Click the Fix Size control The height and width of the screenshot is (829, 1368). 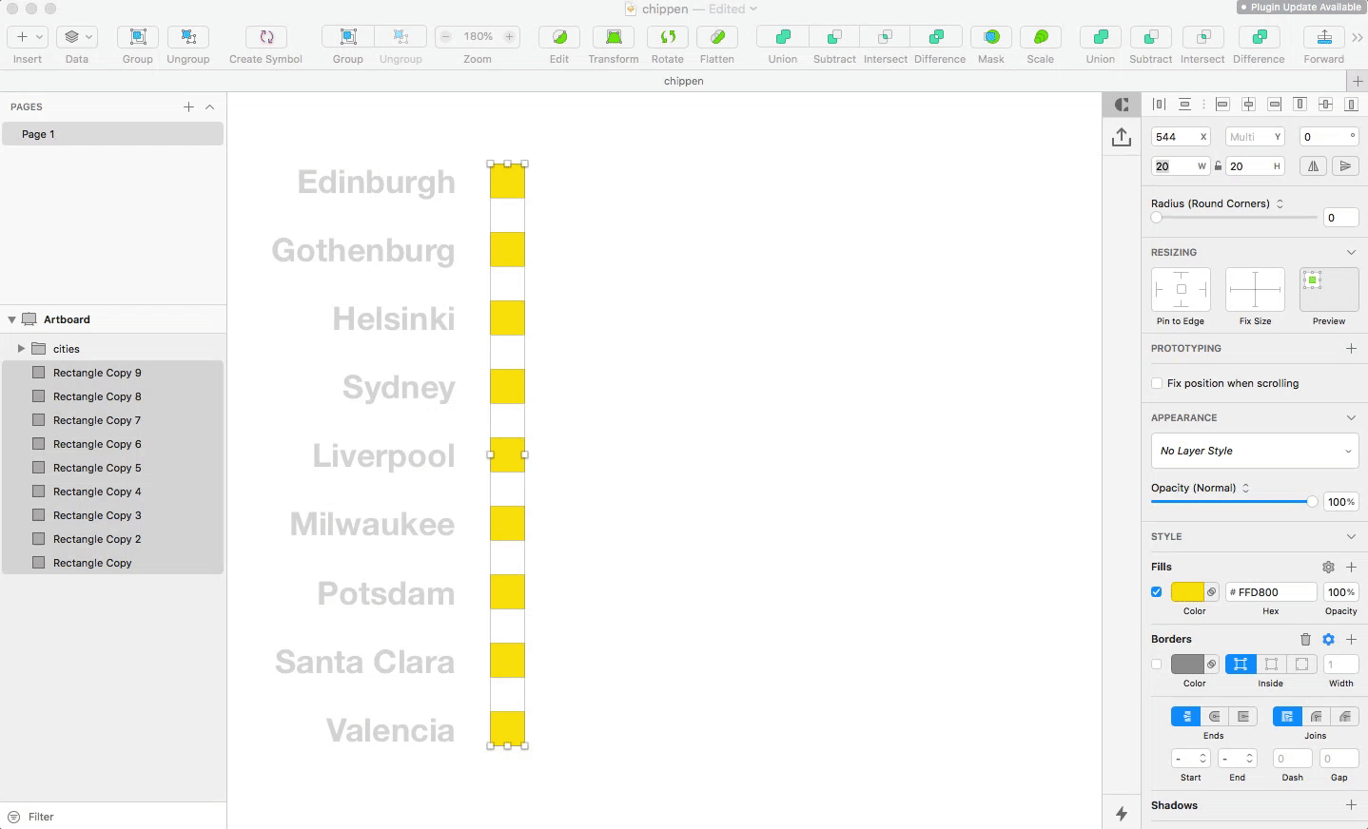click(x=1255, y=289)
